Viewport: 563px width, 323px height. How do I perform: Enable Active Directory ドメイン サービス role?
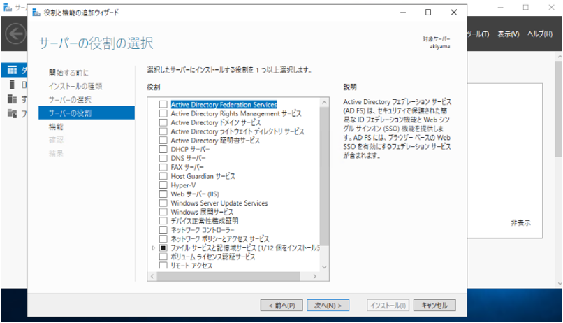[x=163, y=122]
